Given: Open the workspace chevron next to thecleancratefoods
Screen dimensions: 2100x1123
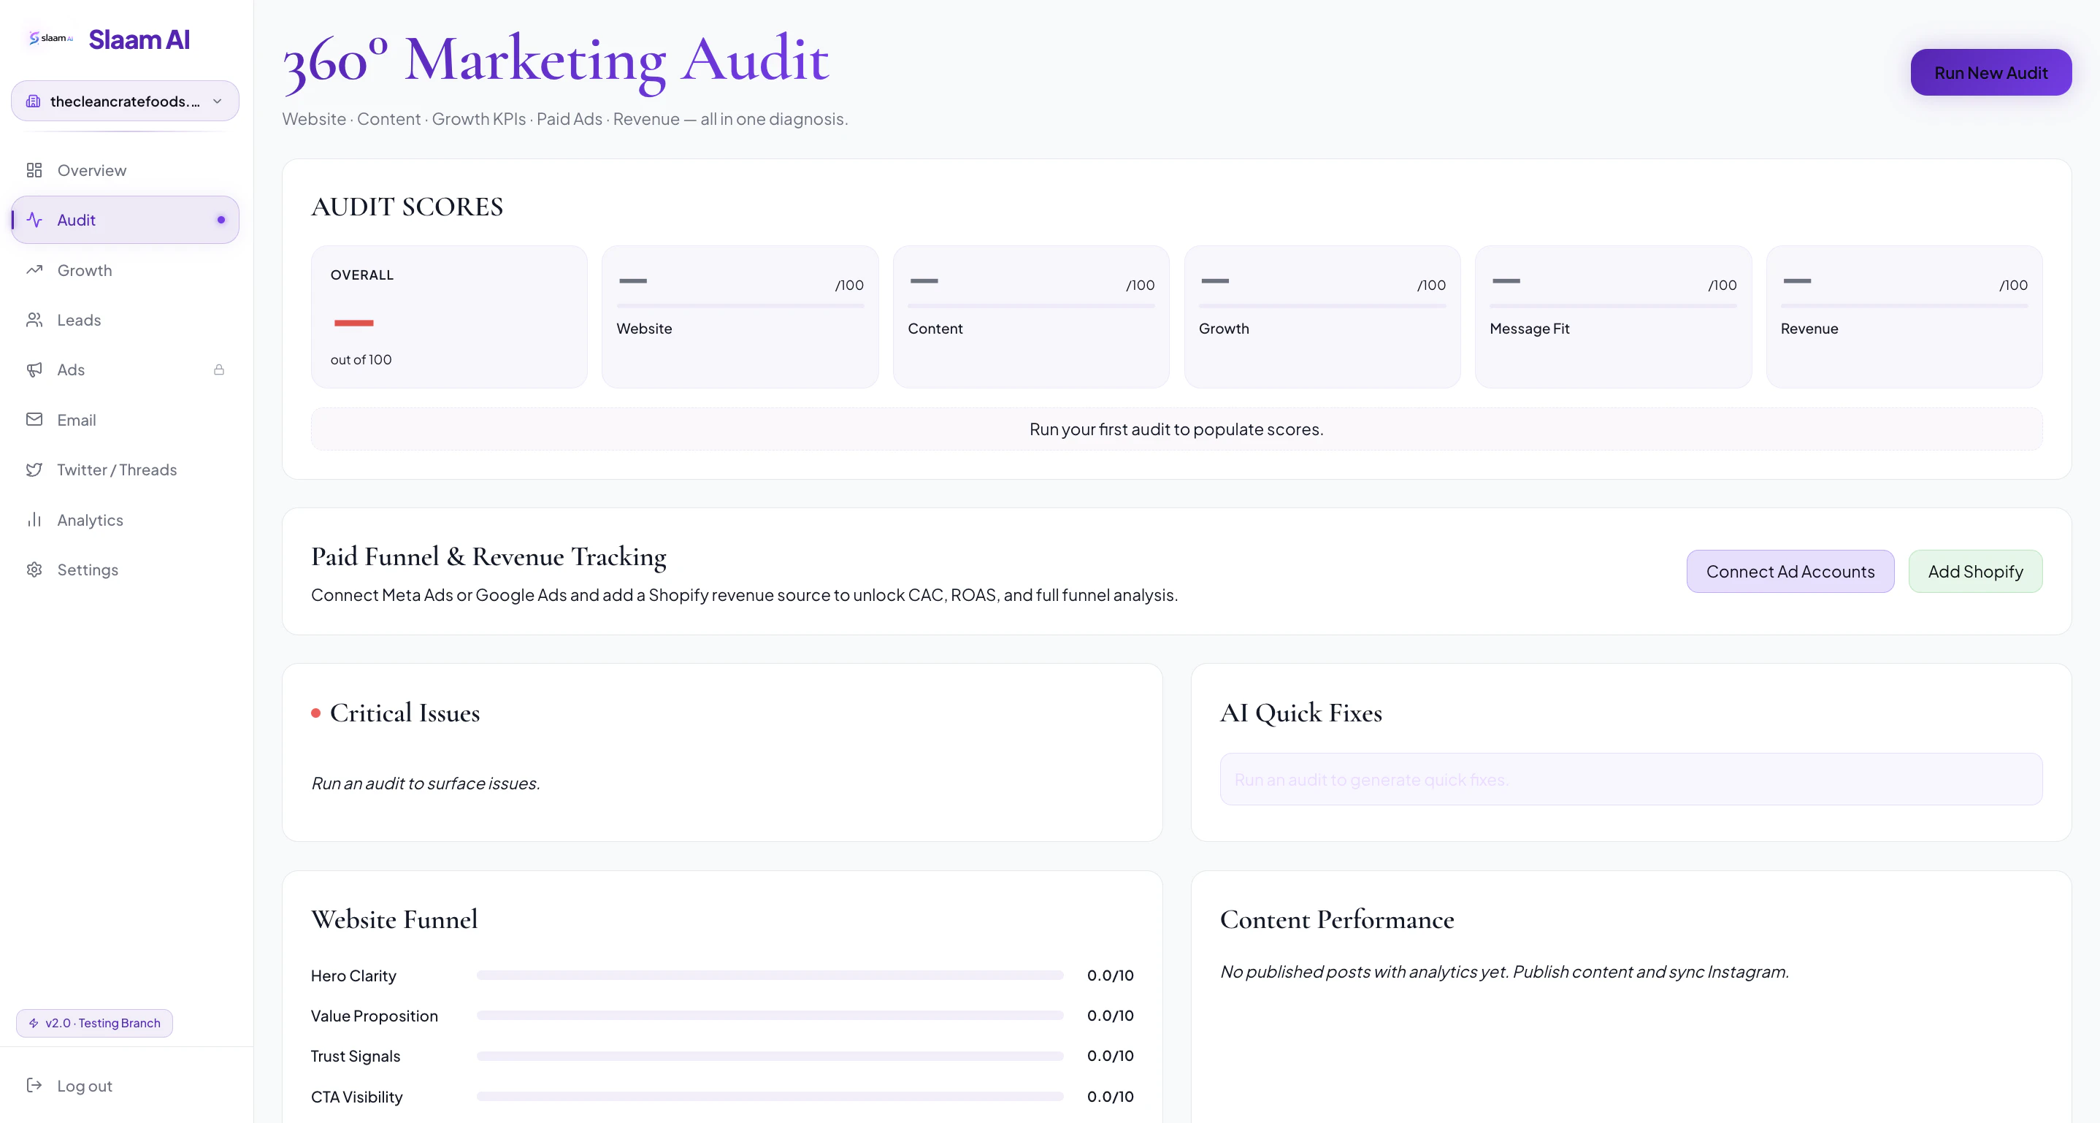Looking at the screenshot, I should [217, 100].
